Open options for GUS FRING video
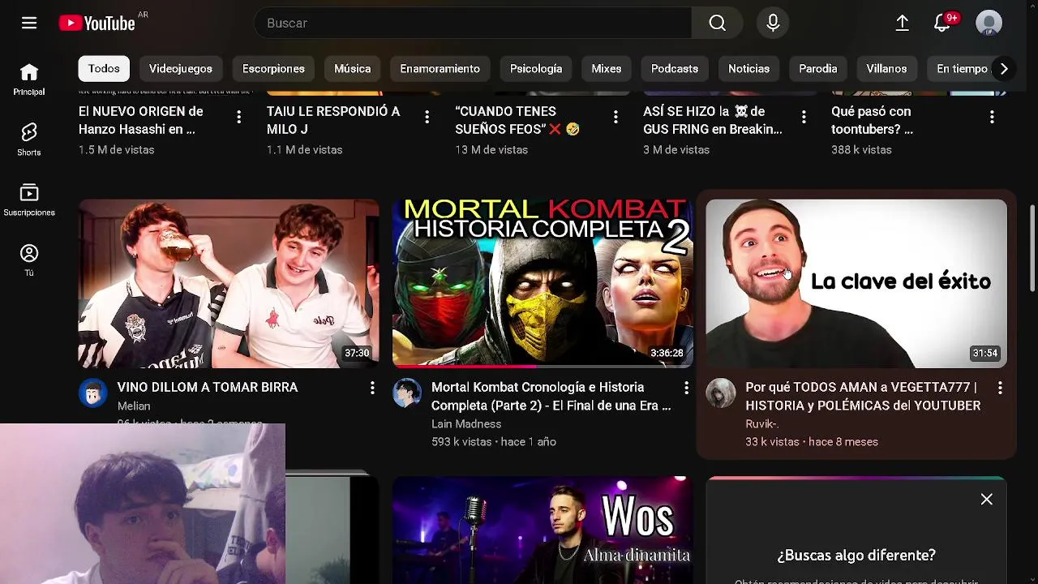 804,118
